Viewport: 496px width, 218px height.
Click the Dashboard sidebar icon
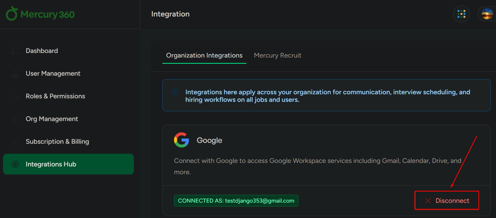point(15,51)
